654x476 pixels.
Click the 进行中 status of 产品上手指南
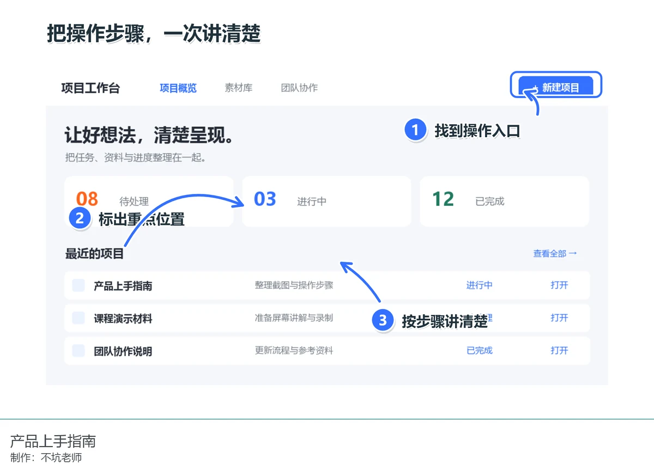(x=480, y=285)
